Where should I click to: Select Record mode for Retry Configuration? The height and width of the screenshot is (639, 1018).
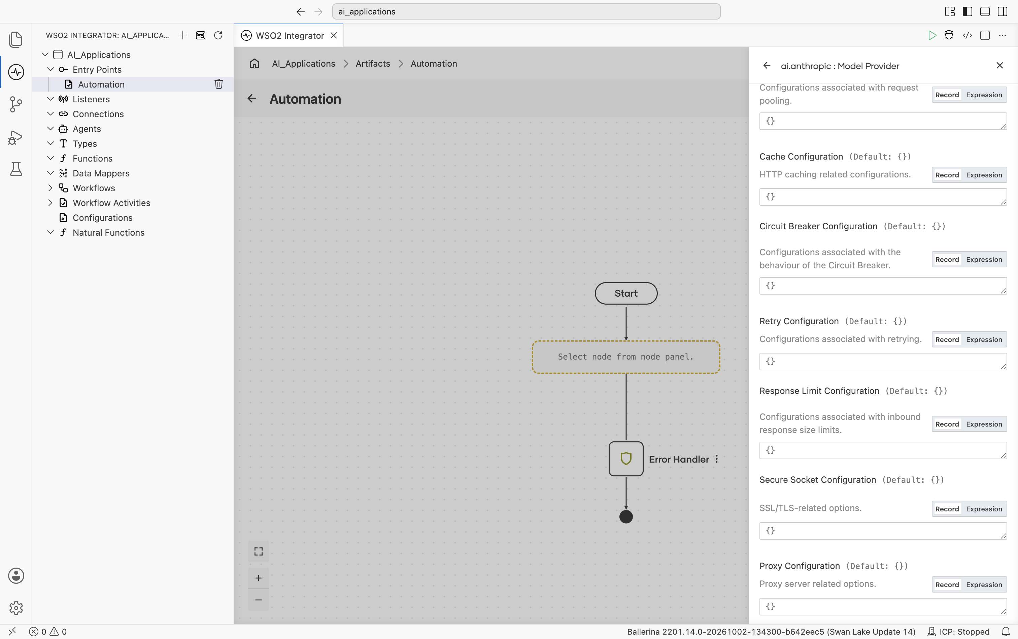(x=947, y=340)
